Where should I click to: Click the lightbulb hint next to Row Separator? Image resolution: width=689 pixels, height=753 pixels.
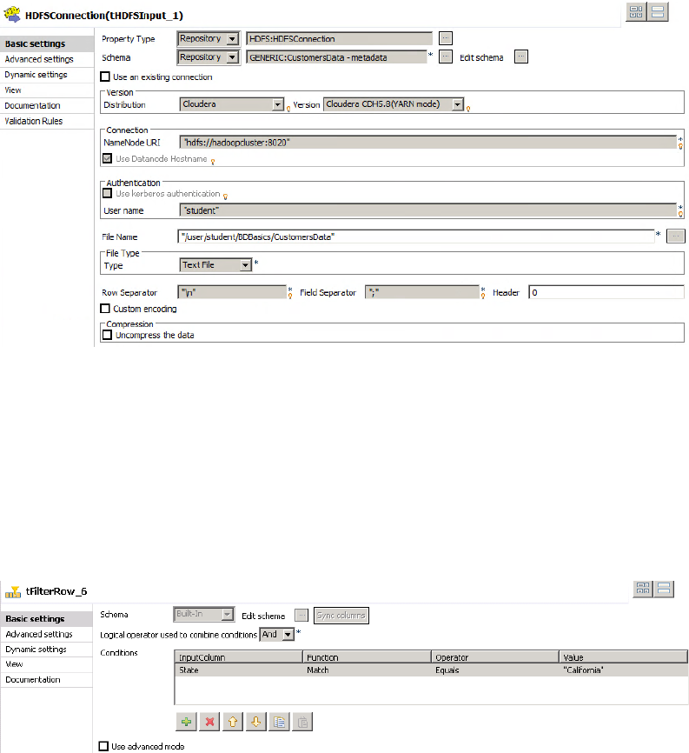click(x=290, y=296)
